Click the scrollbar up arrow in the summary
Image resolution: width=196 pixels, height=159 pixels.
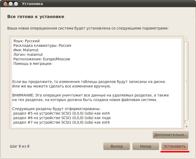click(x=186, y=38)
